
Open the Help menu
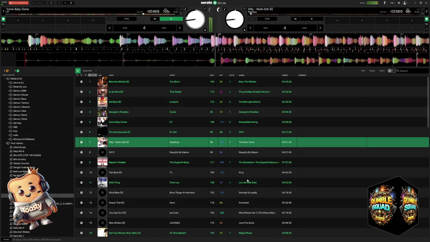pos(392,3)
